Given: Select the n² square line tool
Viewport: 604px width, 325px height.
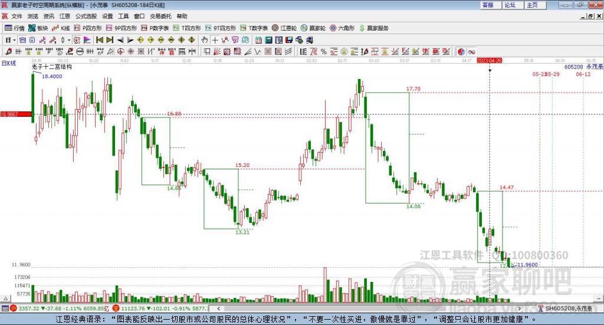Looking at the screenshot, I should pyautogui.click(x=100, y=51).
